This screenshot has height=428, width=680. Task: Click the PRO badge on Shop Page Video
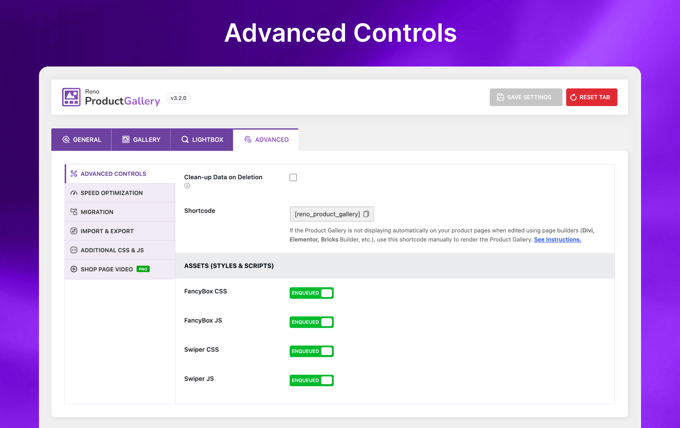click(143, 269)
